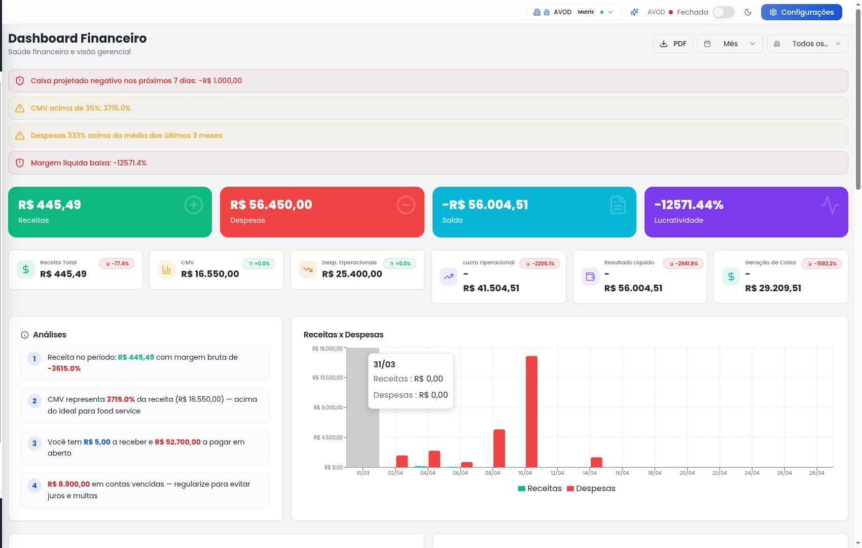
Task: Click the warning triangle on CMV acima alert
Action: click(20, 108)
